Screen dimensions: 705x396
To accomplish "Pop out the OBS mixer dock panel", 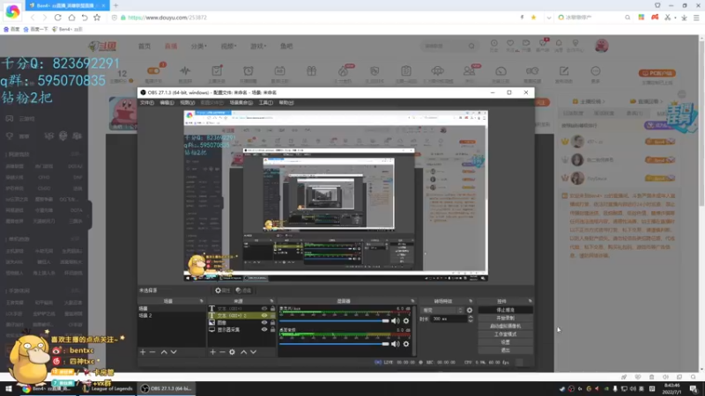I will (x=412, y=301).
